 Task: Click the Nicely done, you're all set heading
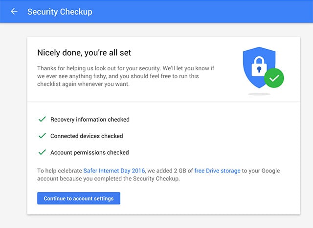[x=84, y=53]
